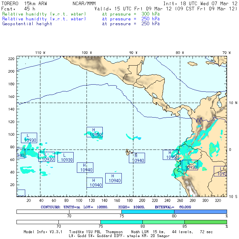Click the "100 W" longitude label
Viewport: 239px width, 239px height.
(87, 53)
